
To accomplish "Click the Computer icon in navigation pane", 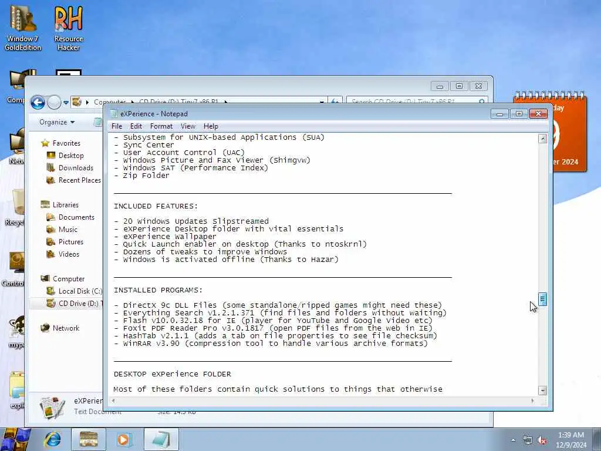I will coord(45,278).
